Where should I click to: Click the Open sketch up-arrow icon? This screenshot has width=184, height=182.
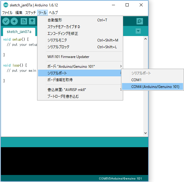click(32, 21)
